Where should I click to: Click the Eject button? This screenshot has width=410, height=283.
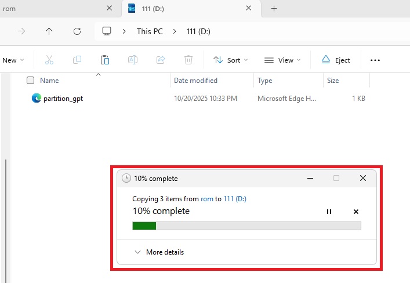(336, 60)
